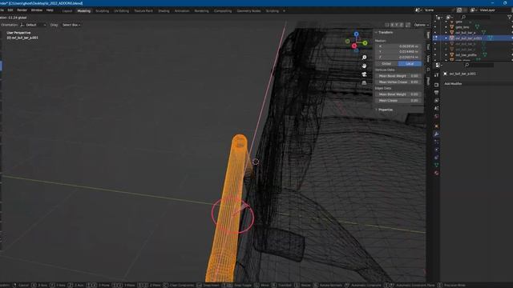Expand the ext_bull_bar_profile outliner item

[x=446, y=55]
